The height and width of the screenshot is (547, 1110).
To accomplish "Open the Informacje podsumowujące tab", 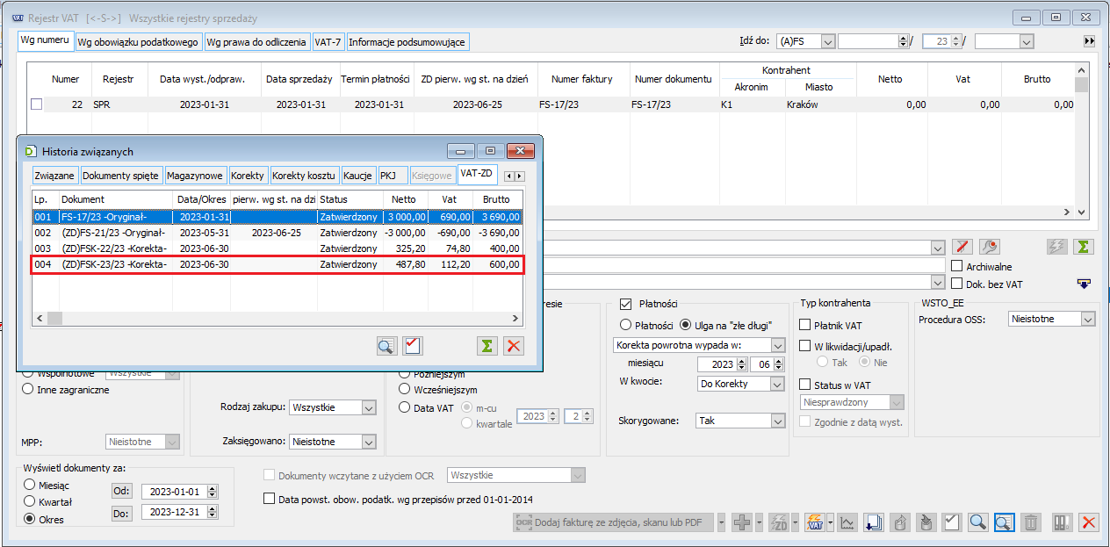I will tap(407, 41).
